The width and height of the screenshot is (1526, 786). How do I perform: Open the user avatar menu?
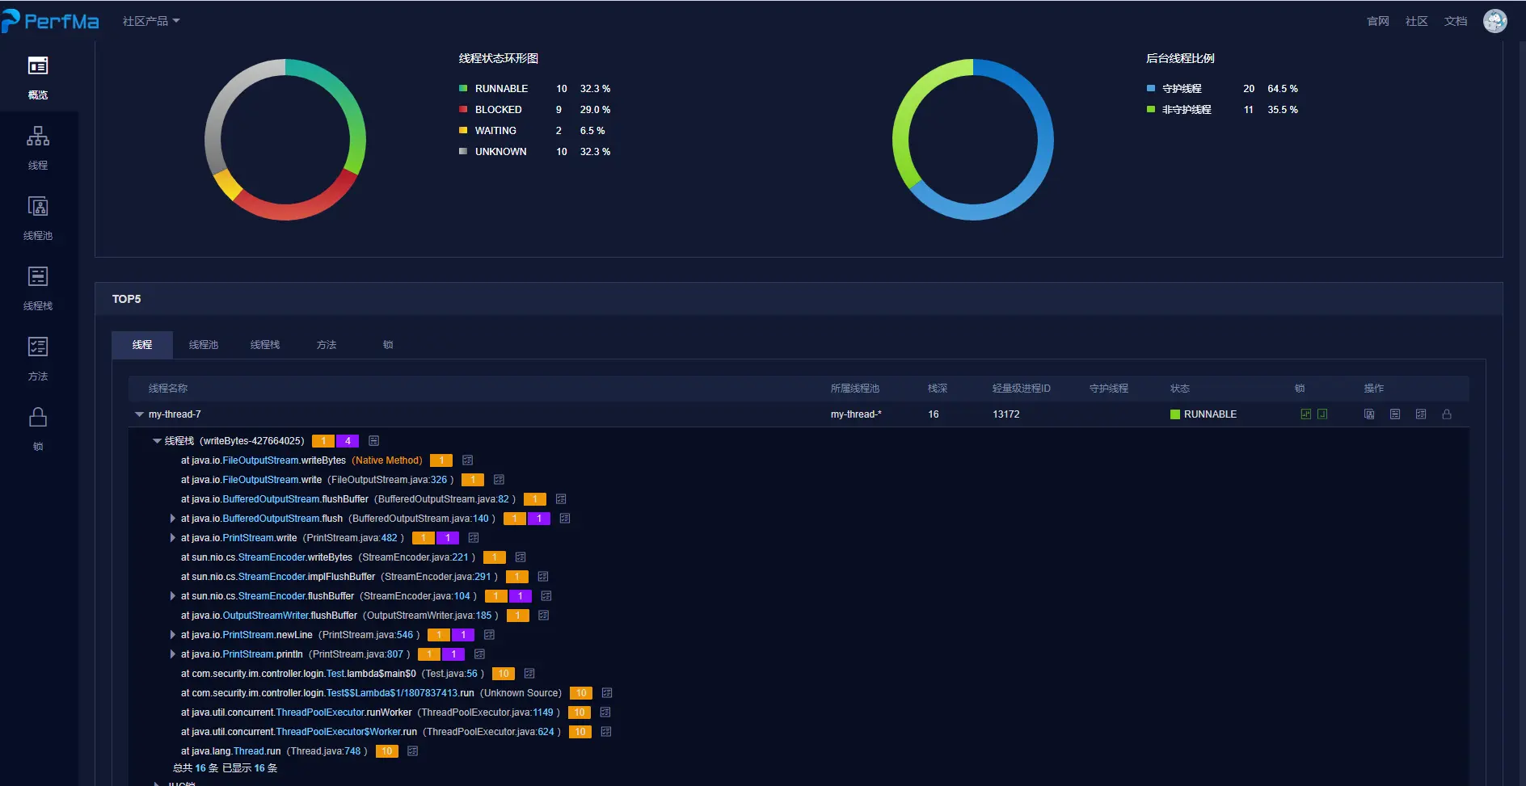click(x=1495, y=21)
